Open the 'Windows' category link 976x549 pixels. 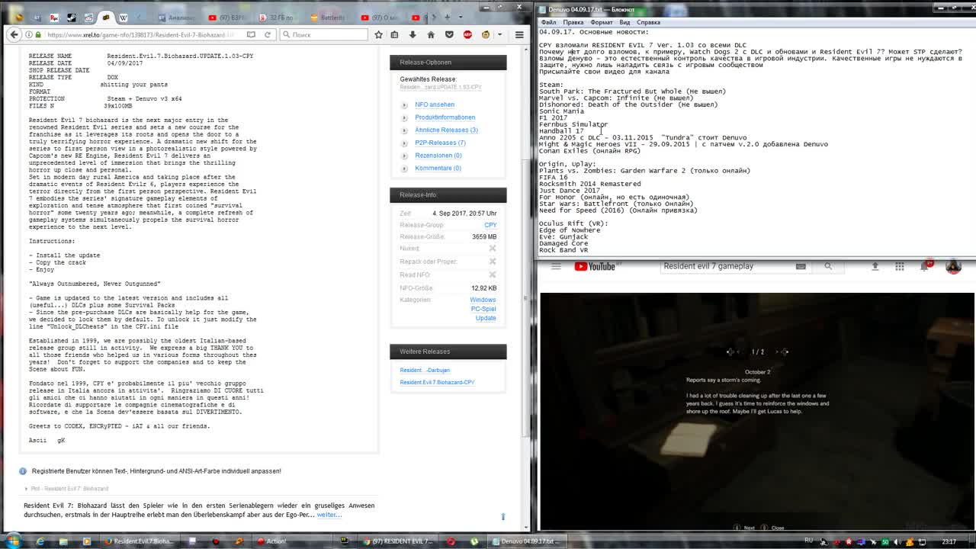click(x=483, y=300)
